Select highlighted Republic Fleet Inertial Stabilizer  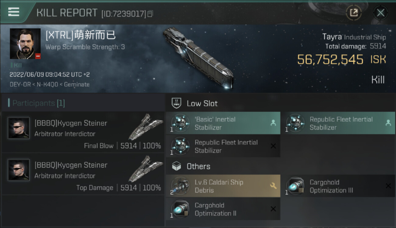click(338, 123)
